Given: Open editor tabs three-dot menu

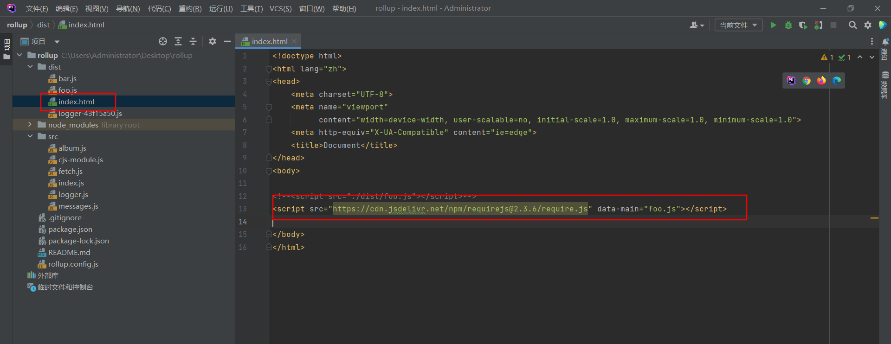Looking at the screenshot, I should 872,41.
